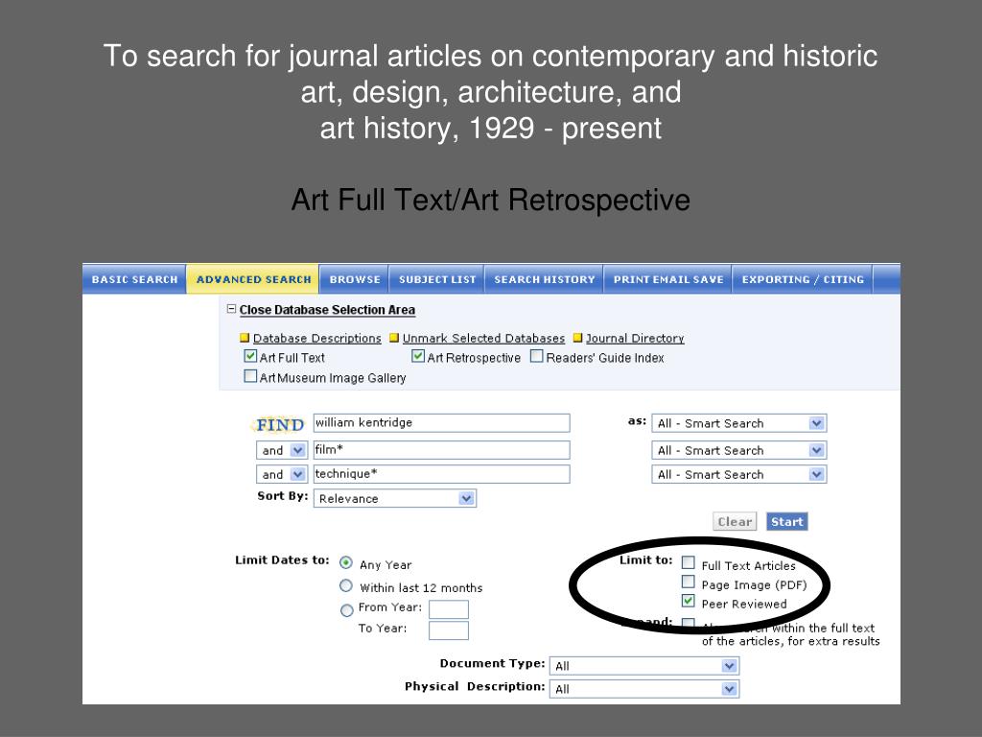Check the Page Image (PDF) limit
982x737 pixels.
tap(689, 582)
